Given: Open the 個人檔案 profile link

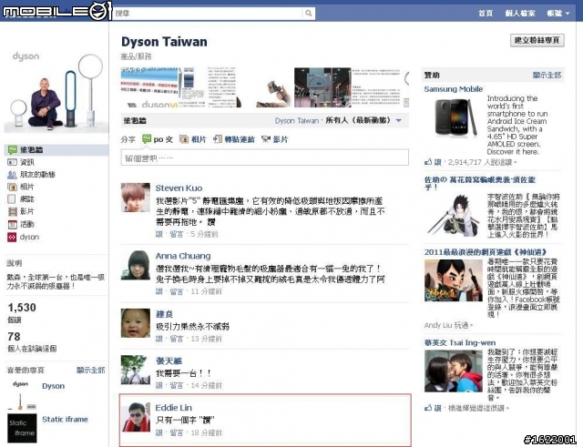Looking at the screenshot, I should pos(520,14).
